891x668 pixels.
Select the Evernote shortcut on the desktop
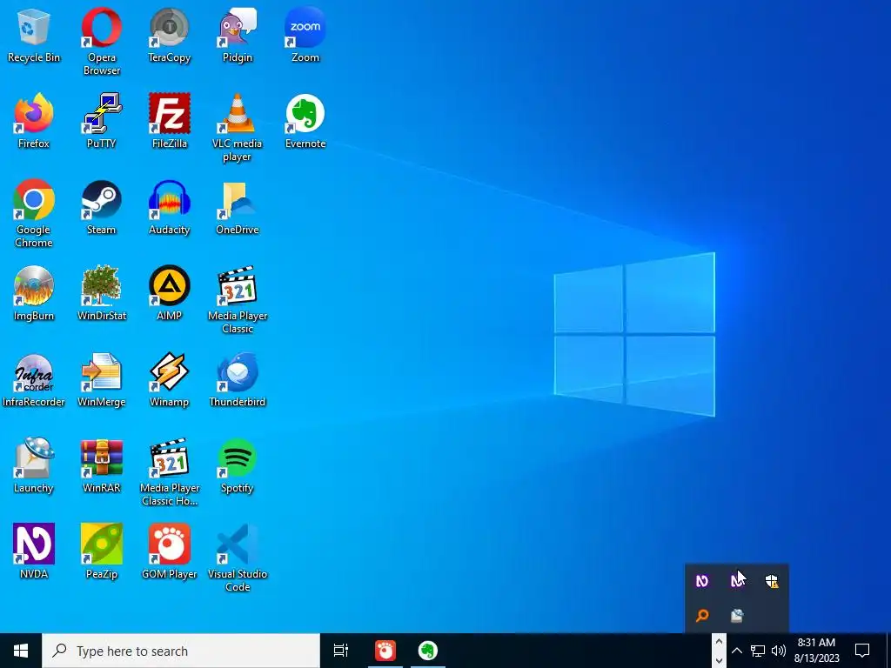click(305, 121)
